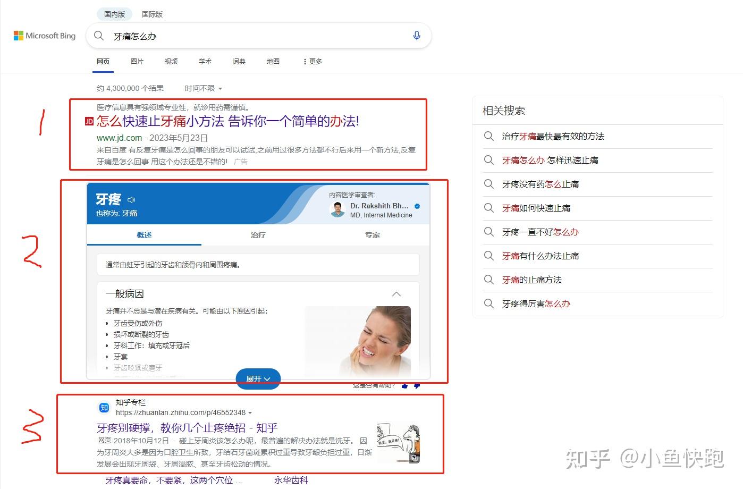Click the search magnifier icon in search box
The height and width of the screenshot is (489, 743).
[98, 36]
